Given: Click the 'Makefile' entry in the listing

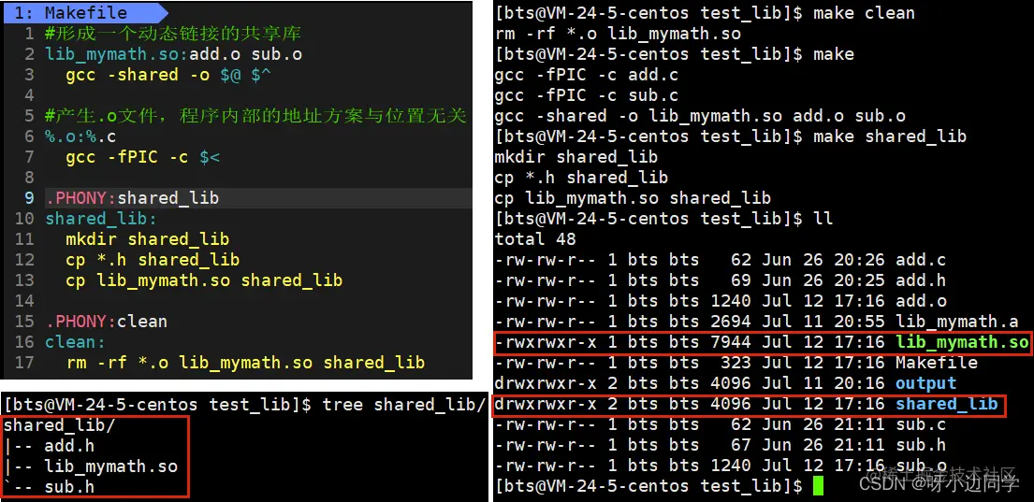Looking at the screenshot, I should [x=937, y=363].
